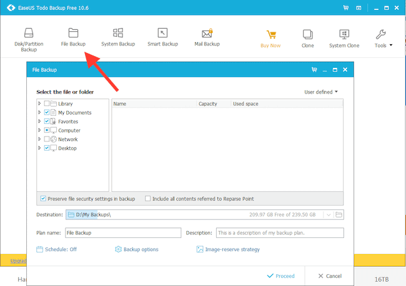Click the Cancel button

pos(330,276)
